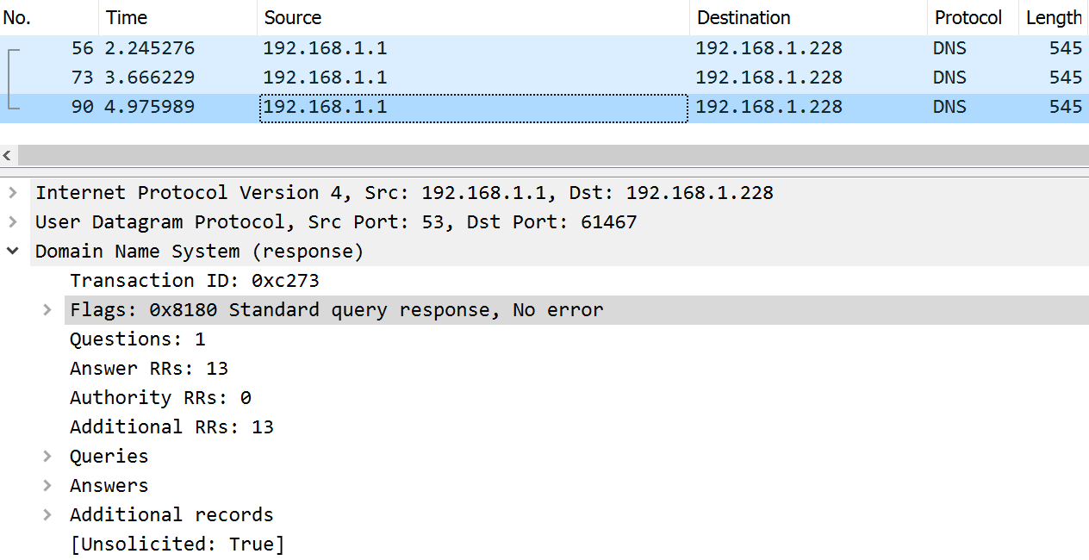The height and width of the screenshot is (560, 1089).
Task: Select the Unsolicited: True line
Action: pos(177,544)
